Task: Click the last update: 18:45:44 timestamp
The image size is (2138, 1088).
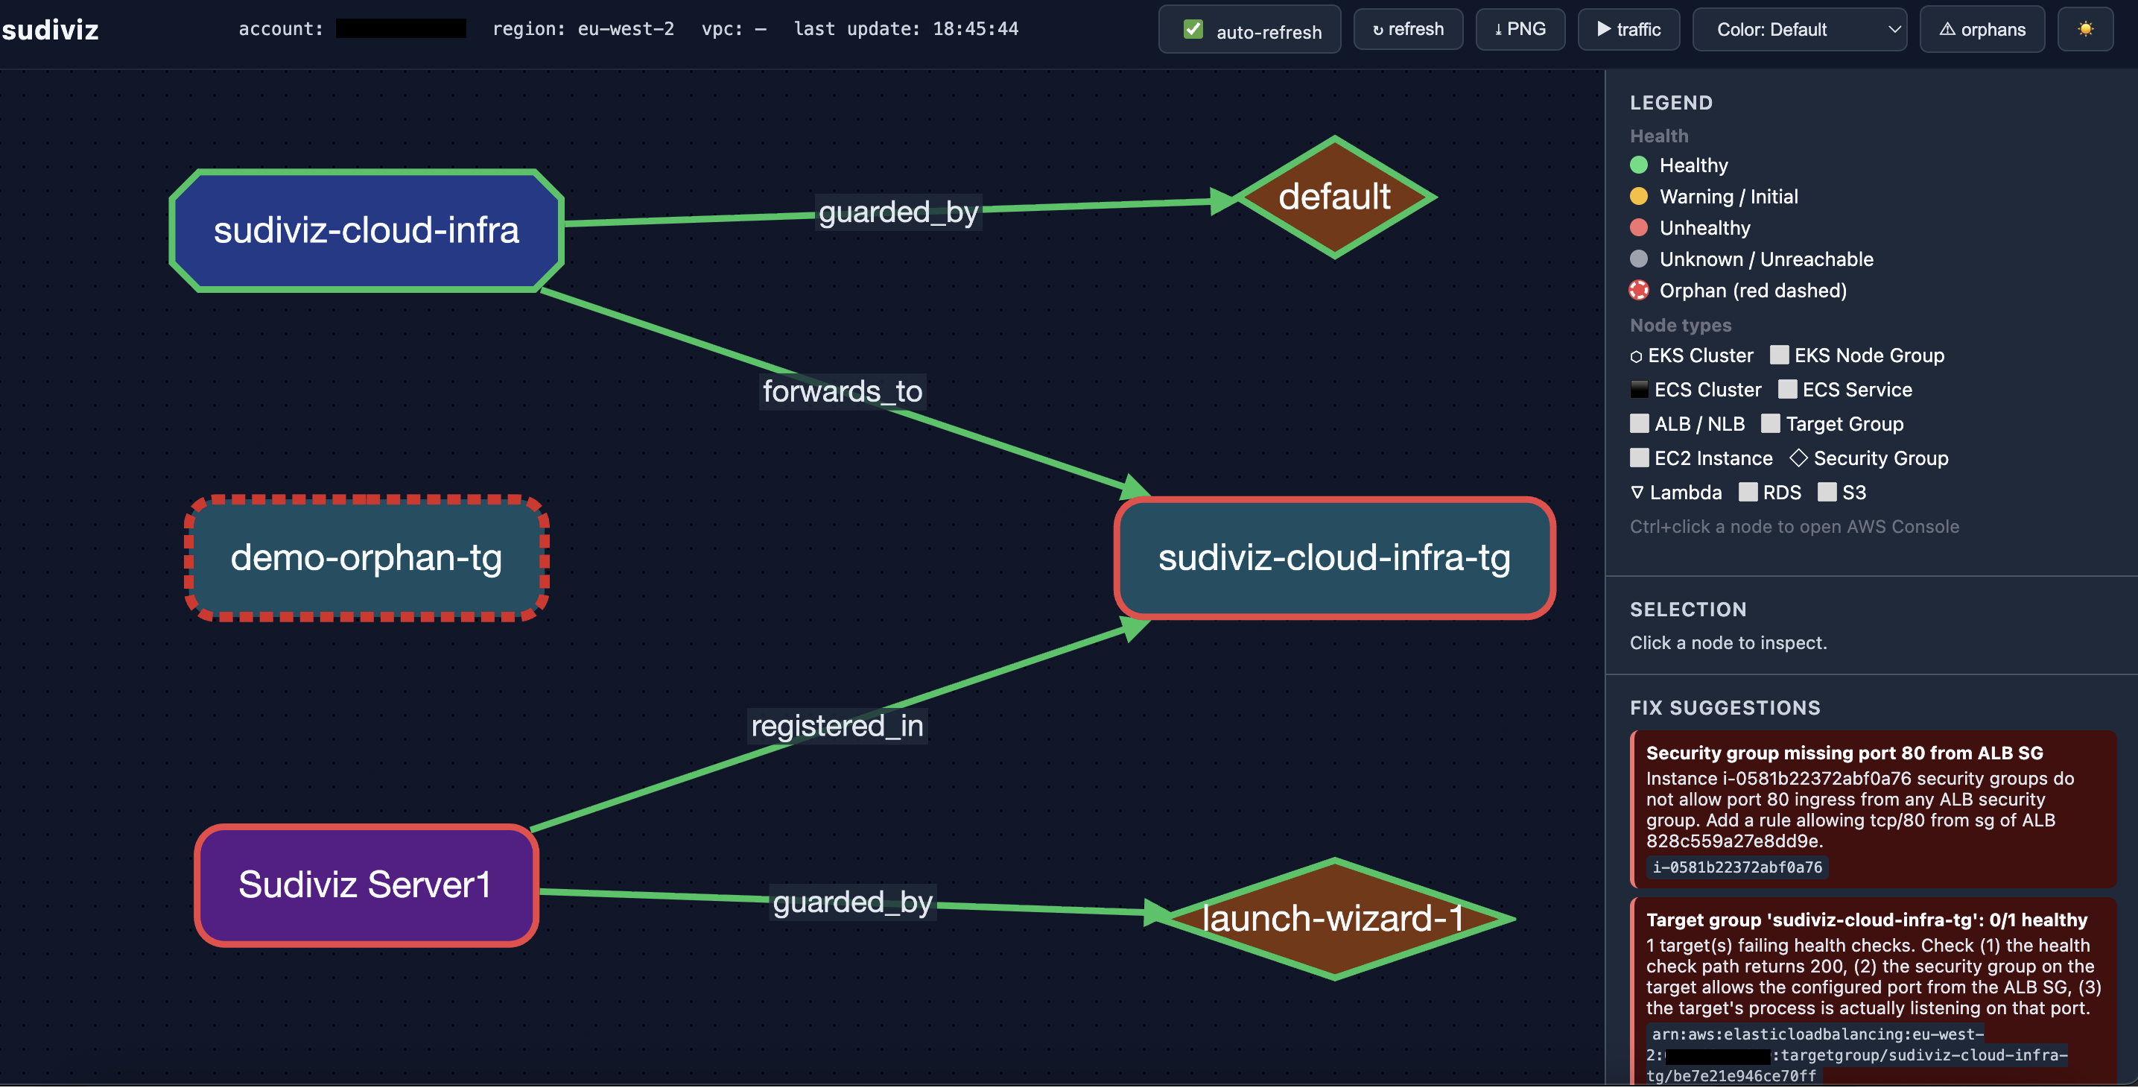Action: 906,29
